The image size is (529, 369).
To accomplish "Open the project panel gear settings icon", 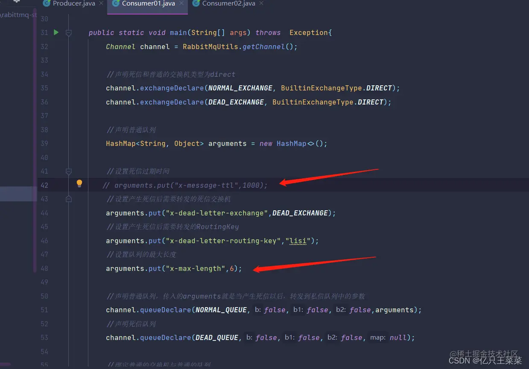I will pyautogui.click(x=17, y=2).
